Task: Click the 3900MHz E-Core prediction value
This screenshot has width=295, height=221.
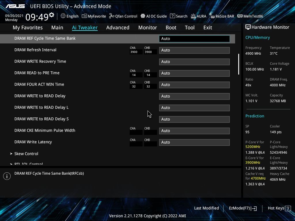Action: pyautogui.click(x=253, y=163)
